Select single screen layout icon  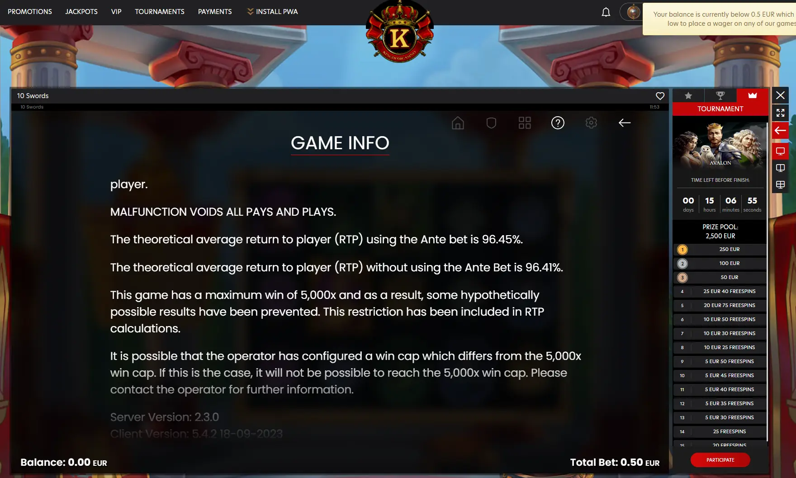click(781, 151)
